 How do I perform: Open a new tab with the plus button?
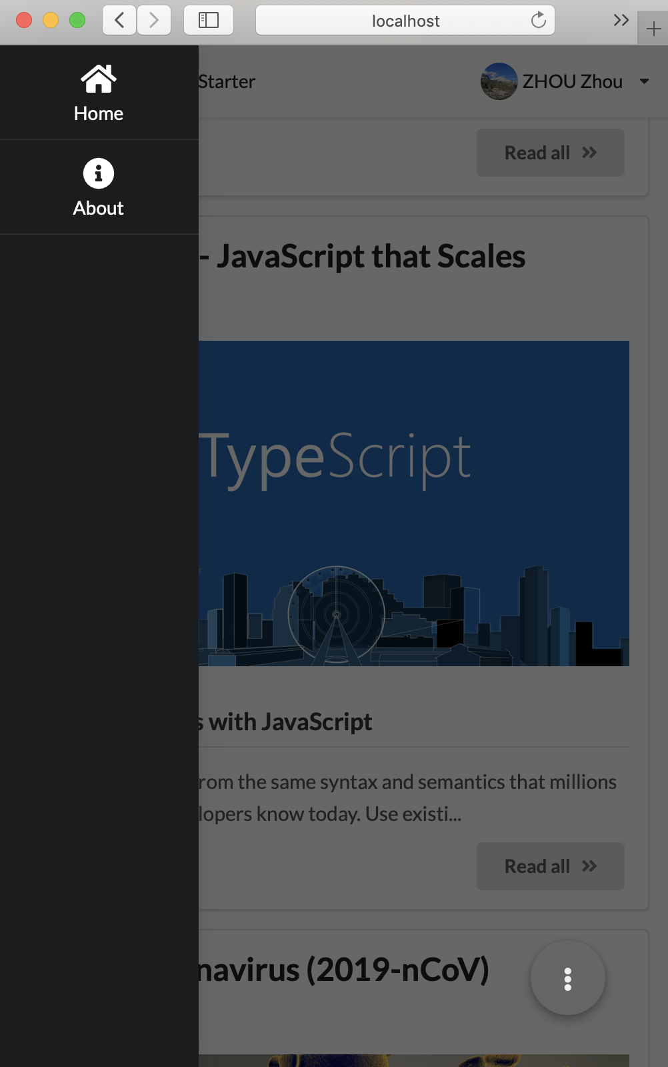tap(653, 29)
